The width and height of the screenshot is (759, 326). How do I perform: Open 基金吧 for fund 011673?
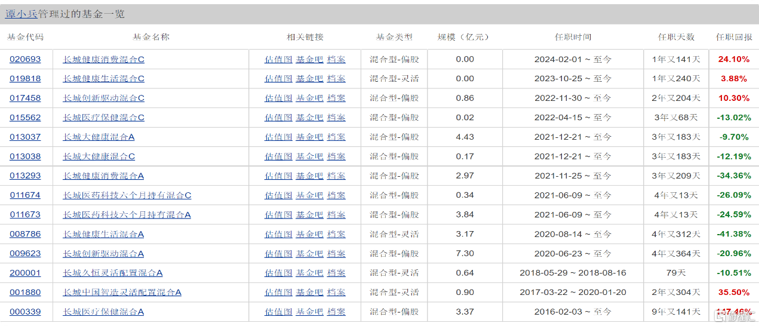coord(310,214)
